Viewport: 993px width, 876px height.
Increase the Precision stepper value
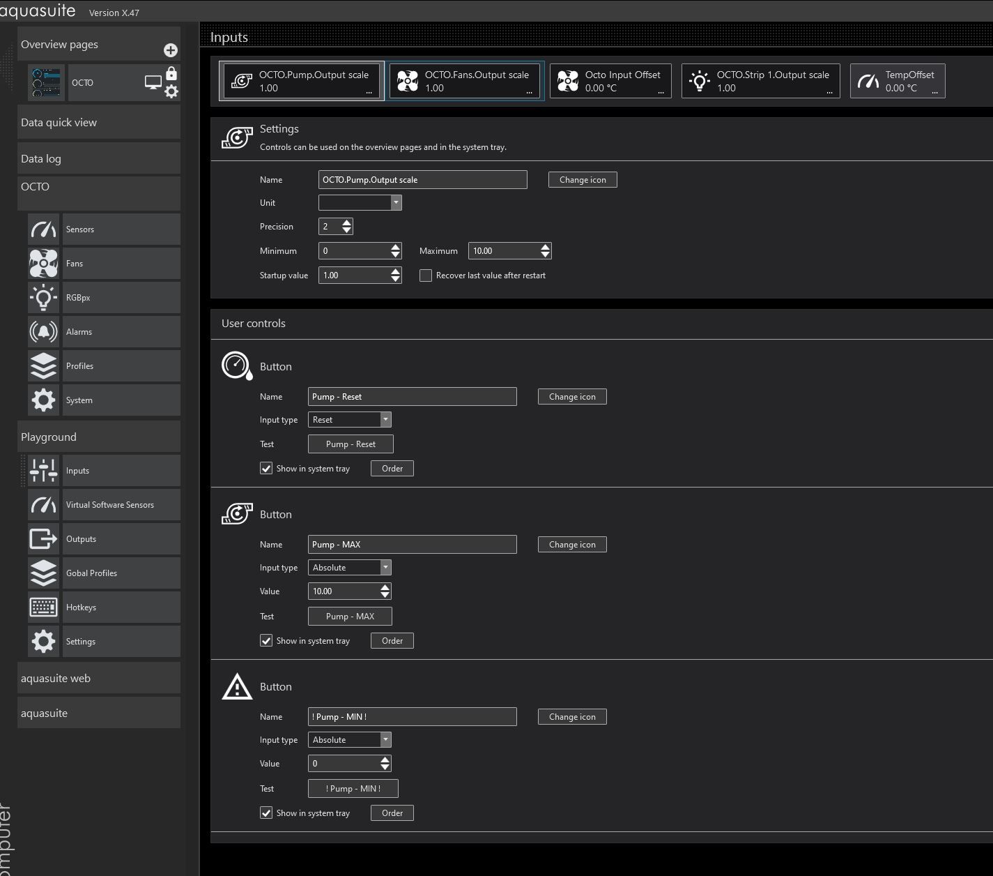347,222
